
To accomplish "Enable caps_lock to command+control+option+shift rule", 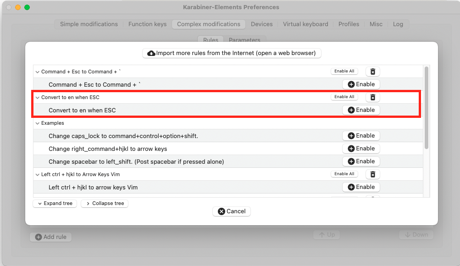I will click(361, 136).
